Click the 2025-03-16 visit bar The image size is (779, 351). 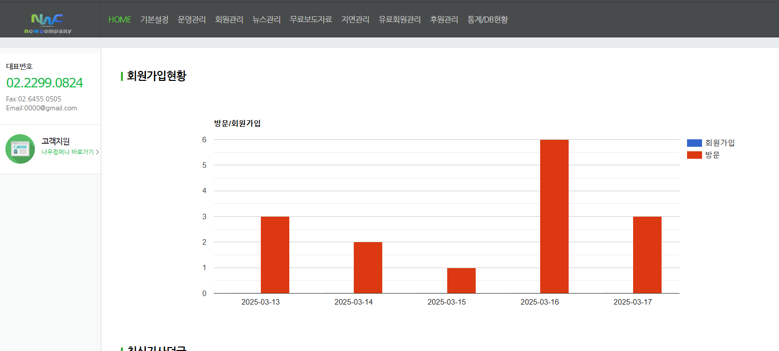point(554,216)
